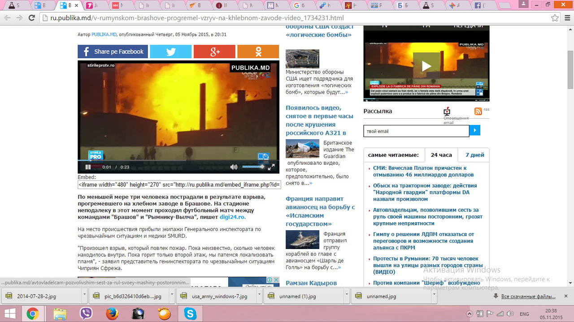Open the digi24.ro source link

point(232,217)
